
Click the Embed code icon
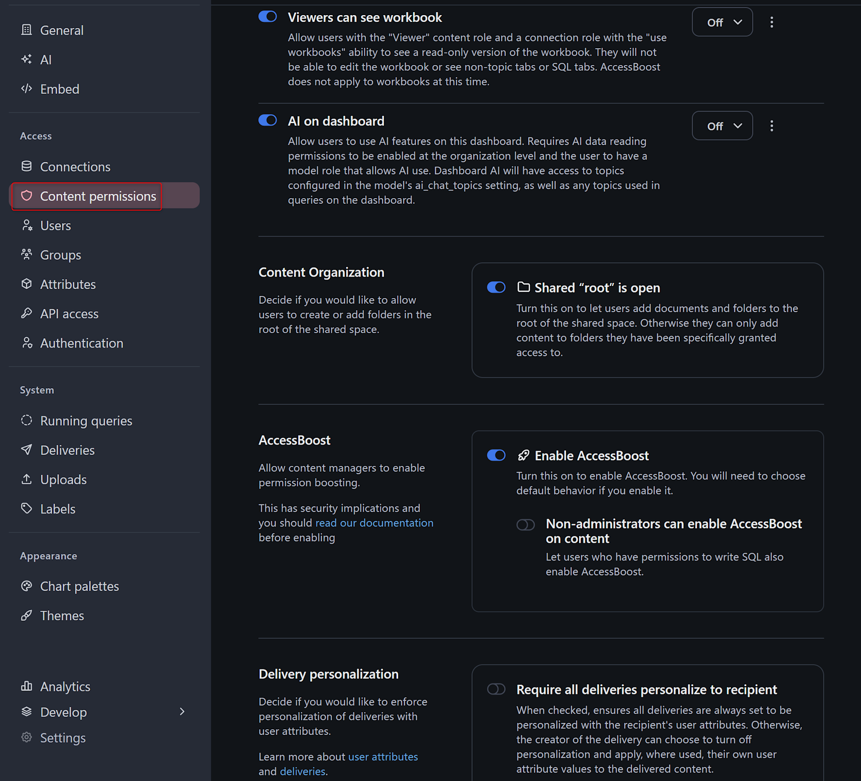[x=27, y=89]
